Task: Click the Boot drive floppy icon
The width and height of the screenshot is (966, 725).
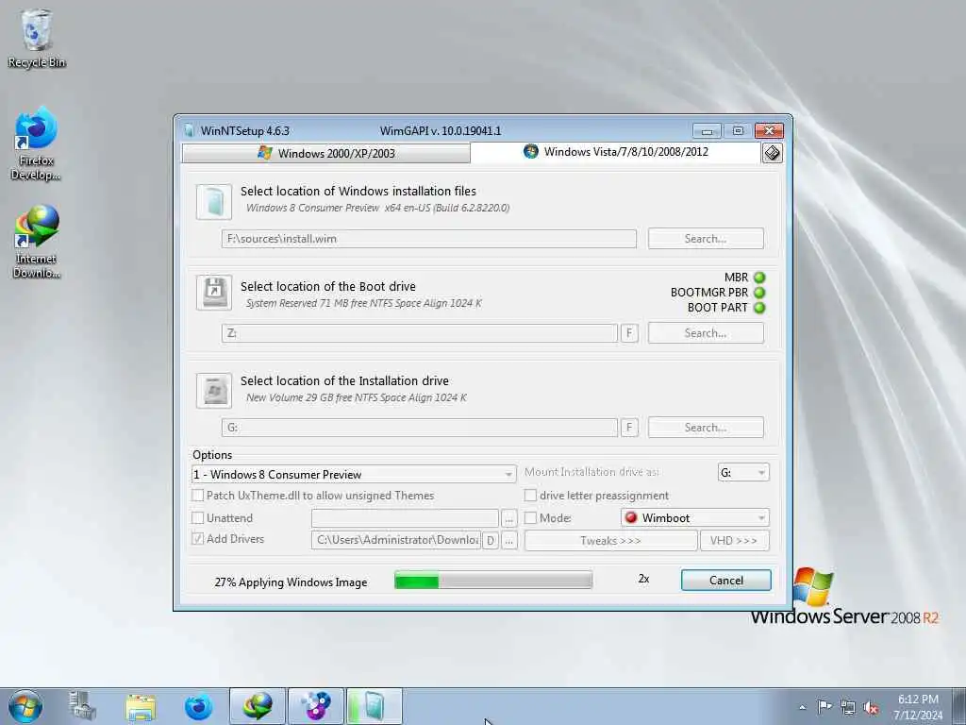Action: click(214, 293)
